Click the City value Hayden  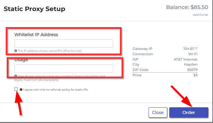coord(191,65)
